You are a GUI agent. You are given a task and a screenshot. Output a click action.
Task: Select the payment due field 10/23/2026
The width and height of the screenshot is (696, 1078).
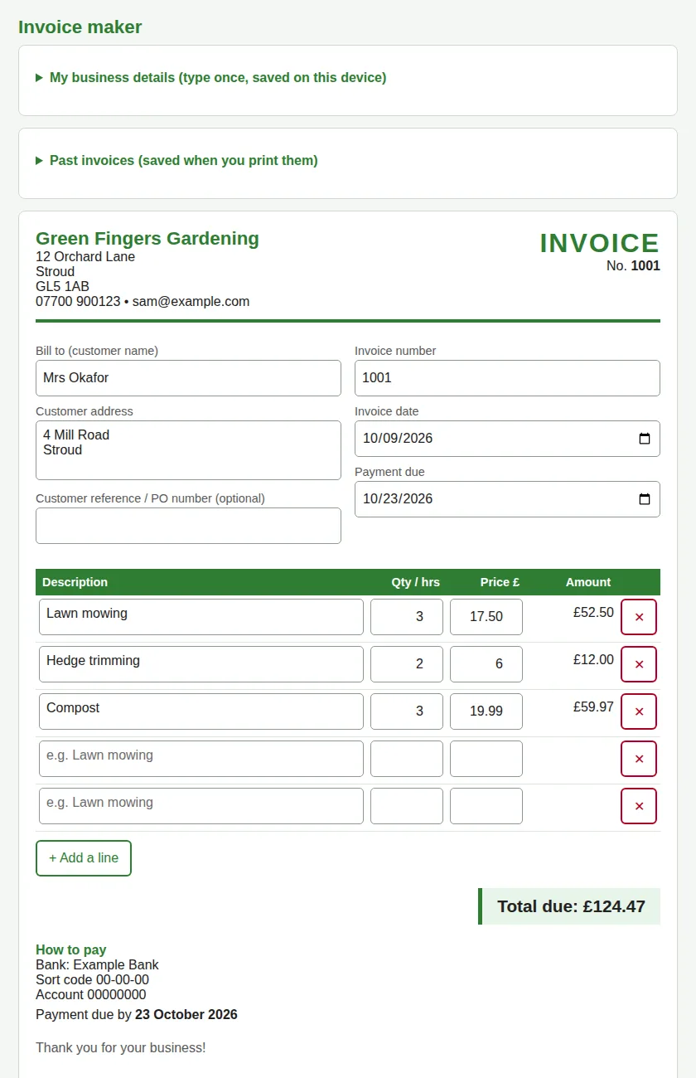[x=507, y=499]
